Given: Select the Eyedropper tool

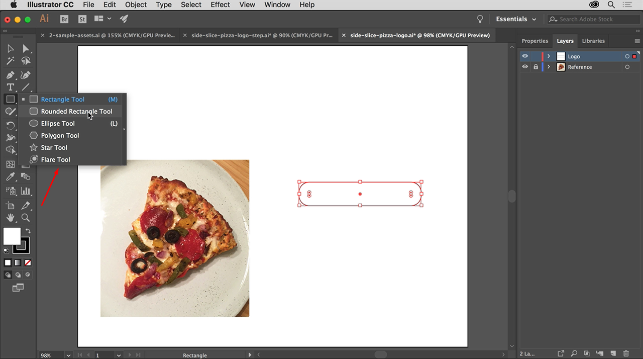Looking at the screenshot, I should (x=10, y=176).
